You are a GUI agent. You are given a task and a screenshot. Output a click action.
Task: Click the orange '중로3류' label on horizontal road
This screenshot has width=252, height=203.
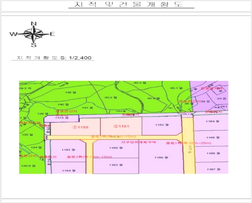(x=114, y=137)
